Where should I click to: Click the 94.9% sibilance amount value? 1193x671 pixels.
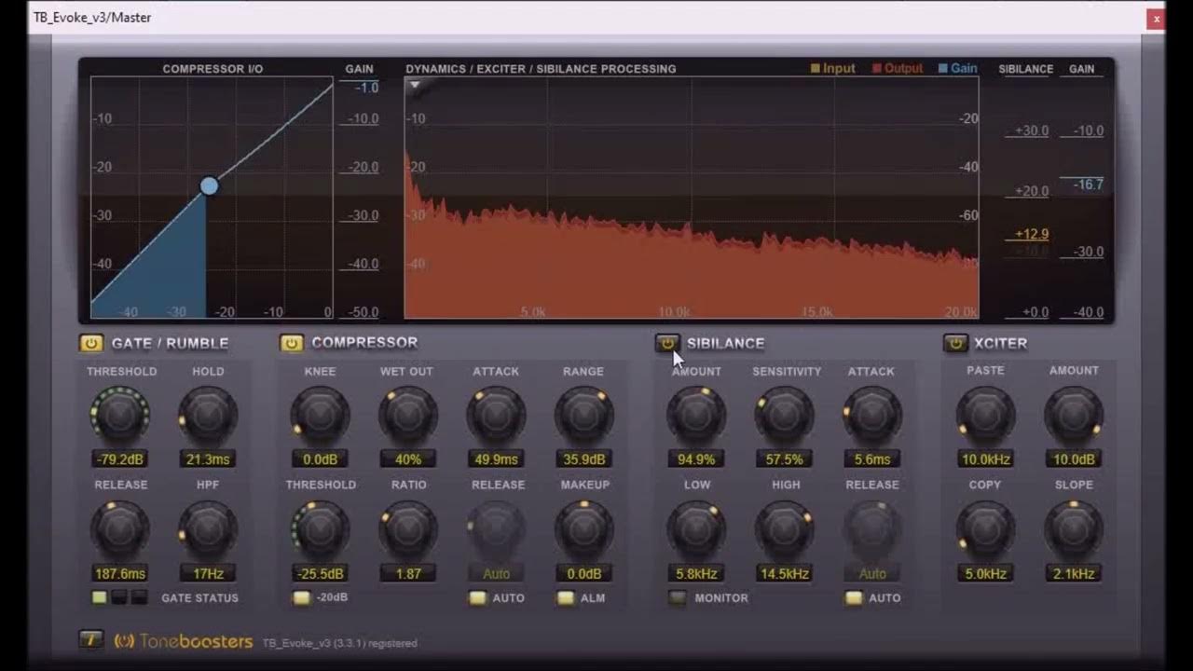696,459
